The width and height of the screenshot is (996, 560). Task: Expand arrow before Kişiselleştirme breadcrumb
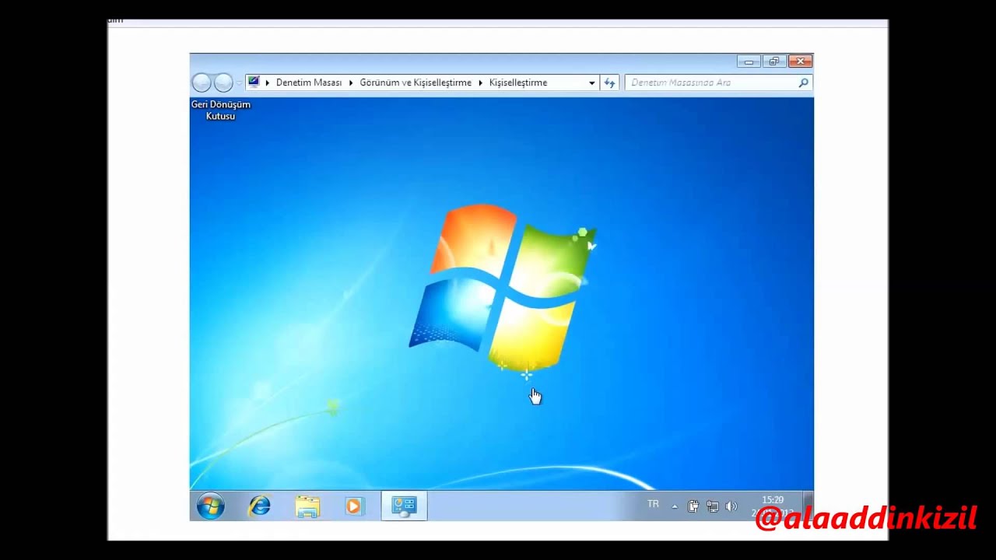(481, 82)
